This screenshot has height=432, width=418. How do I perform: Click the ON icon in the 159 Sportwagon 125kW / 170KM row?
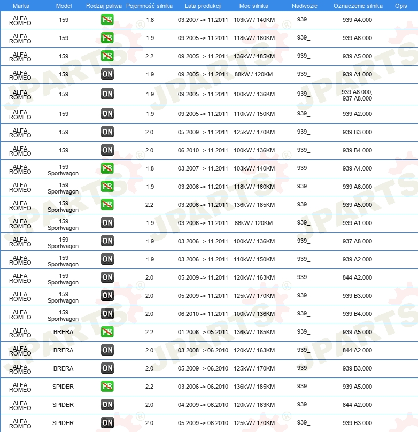click(107, 296)
